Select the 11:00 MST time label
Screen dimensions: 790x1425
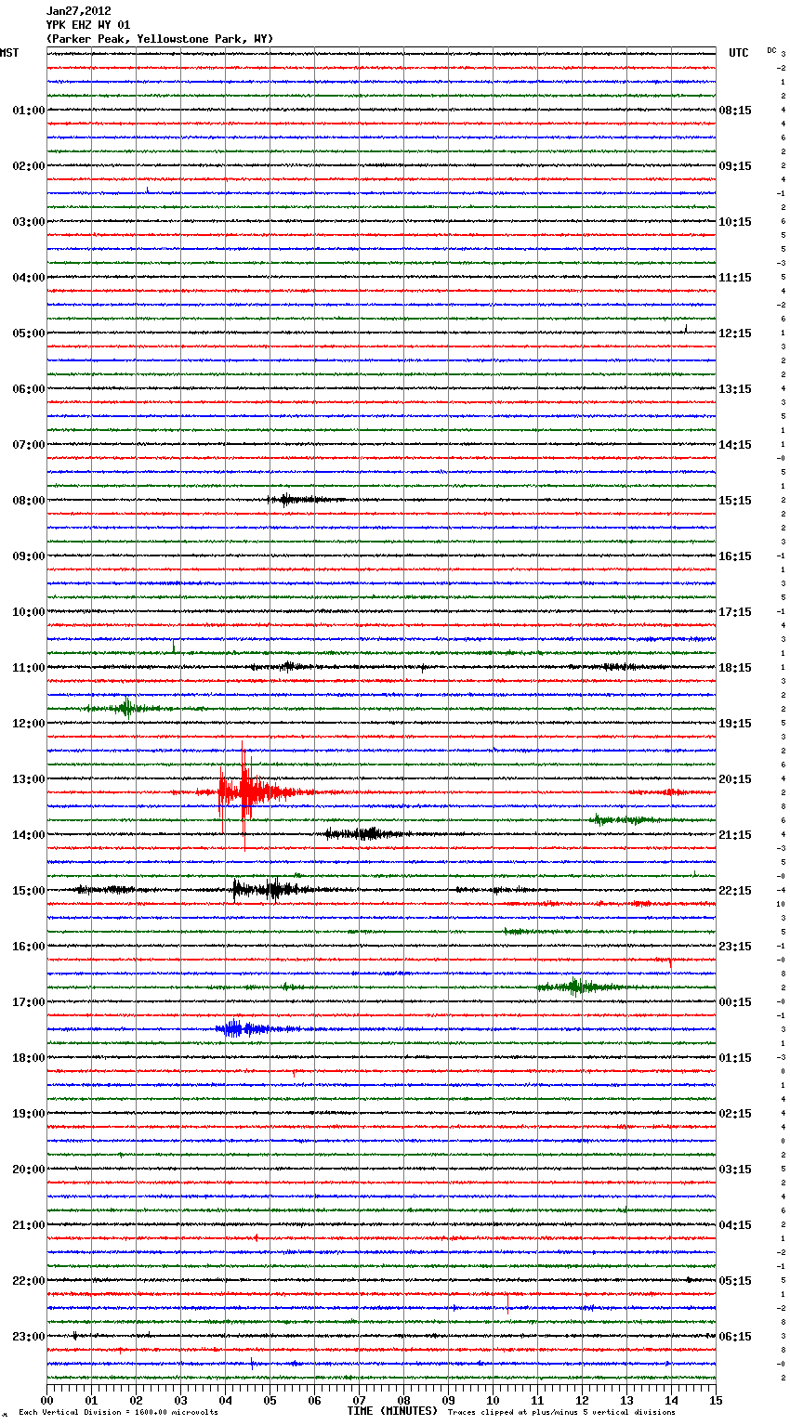point(28,668)
